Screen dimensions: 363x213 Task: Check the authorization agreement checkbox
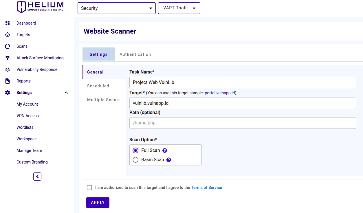click(89, 188)
